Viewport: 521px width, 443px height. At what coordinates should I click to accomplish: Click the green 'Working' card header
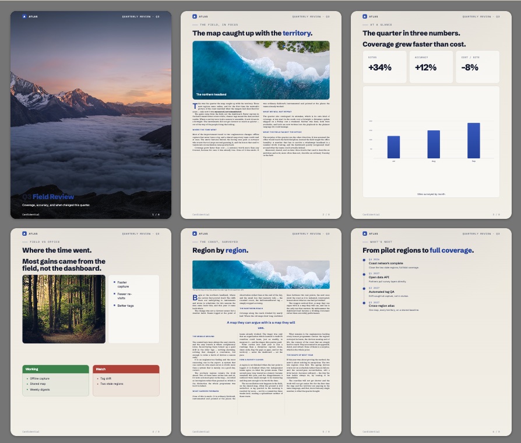point(55,369)
